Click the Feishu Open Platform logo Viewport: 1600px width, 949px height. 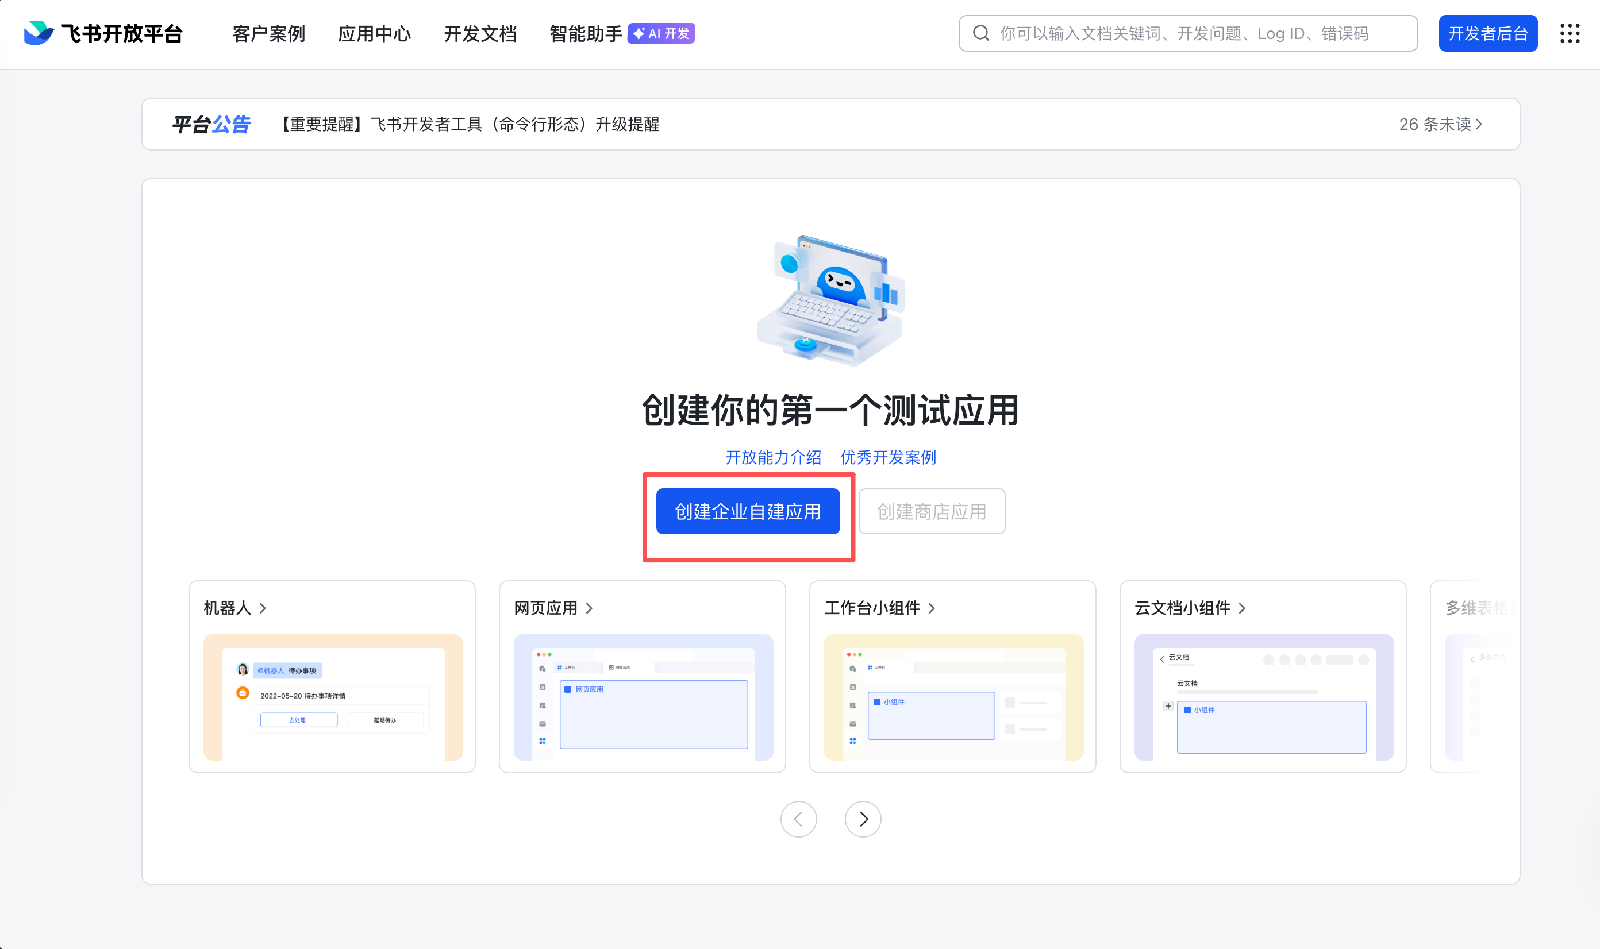(39, 33)
